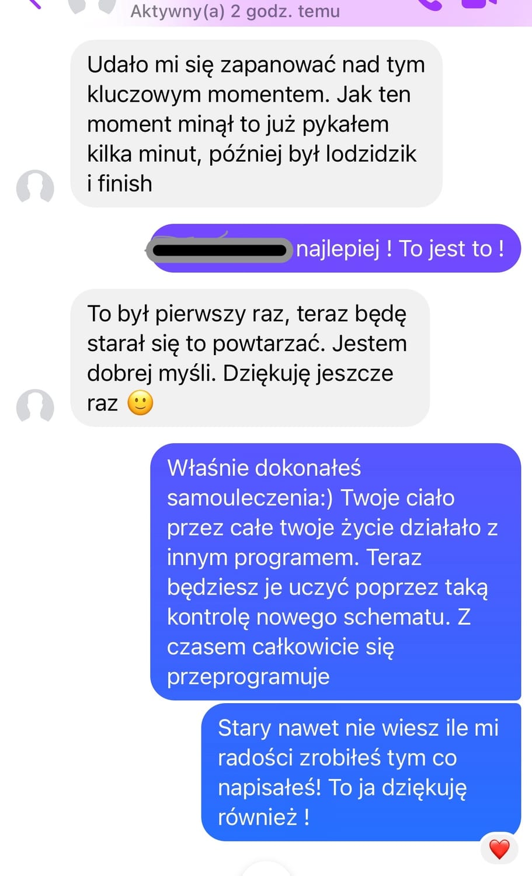This screenshot has height=876, width=532.
Task: Go back using the purple arrow
Action: pyautogui.click(x=34, y=4)
